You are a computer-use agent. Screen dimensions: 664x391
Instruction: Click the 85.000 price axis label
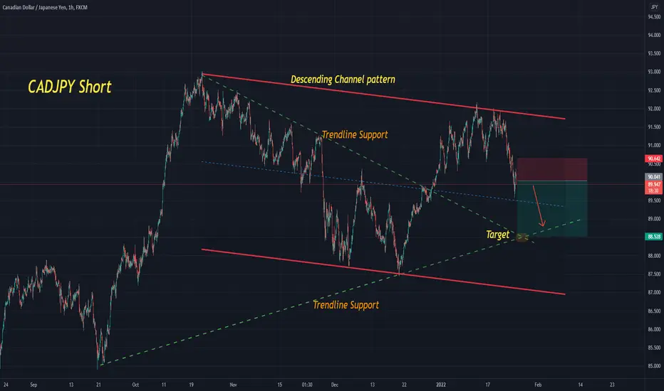click(x=654, y=366)
